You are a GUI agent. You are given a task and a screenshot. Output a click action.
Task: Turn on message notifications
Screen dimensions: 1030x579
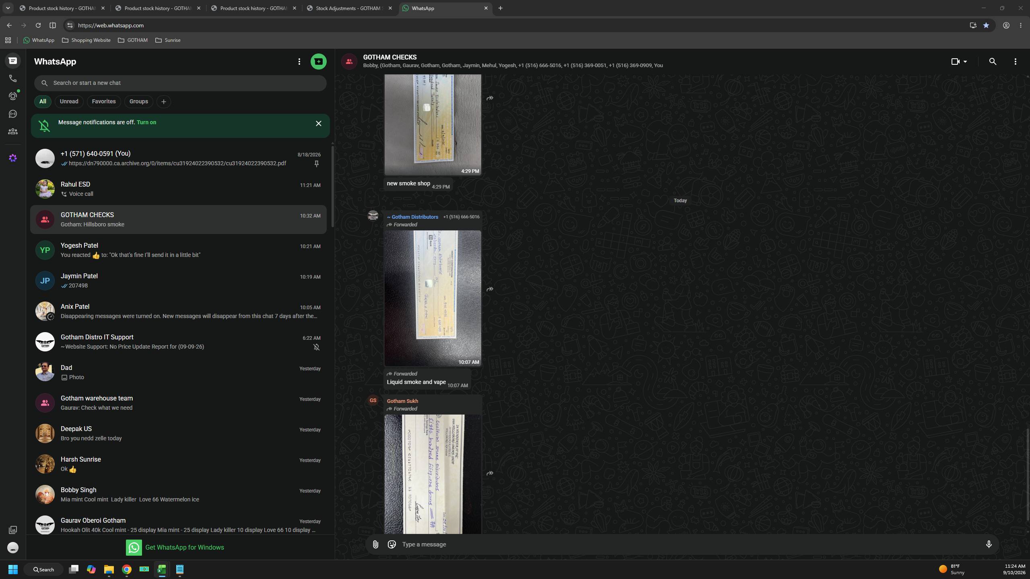point(146,122)
